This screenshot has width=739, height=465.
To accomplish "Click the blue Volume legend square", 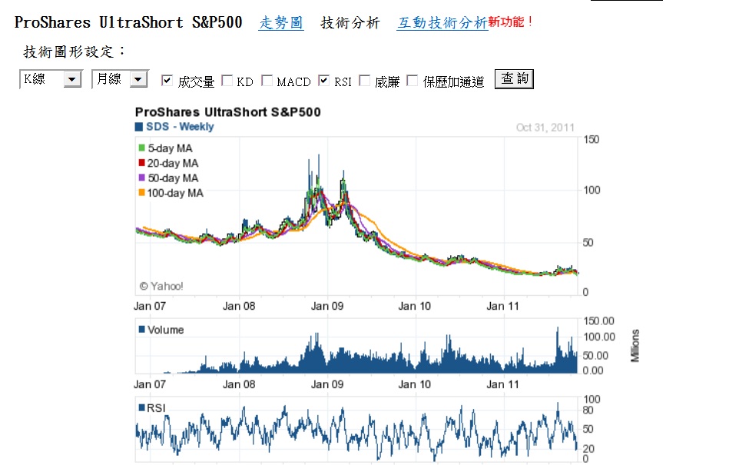I will click(141, 329).
